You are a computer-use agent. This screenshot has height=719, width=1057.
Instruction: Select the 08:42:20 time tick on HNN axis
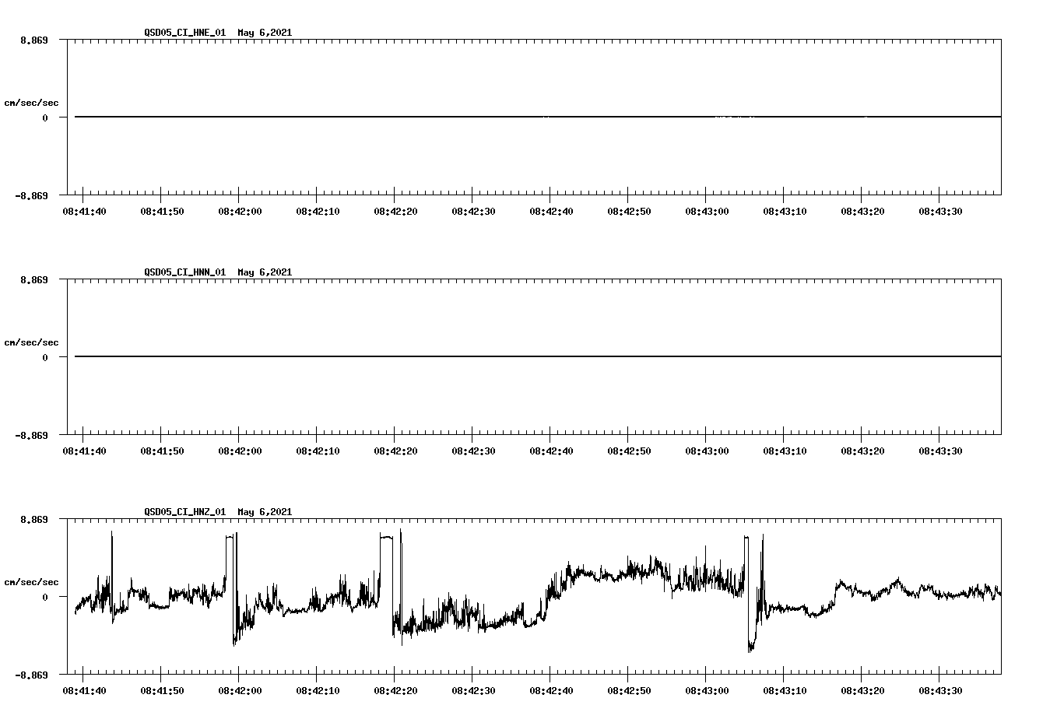click(x=395, y=449)
